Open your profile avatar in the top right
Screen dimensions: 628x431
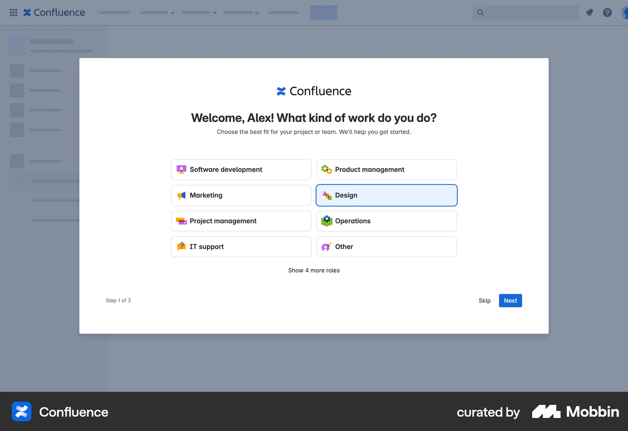(625, 12)
